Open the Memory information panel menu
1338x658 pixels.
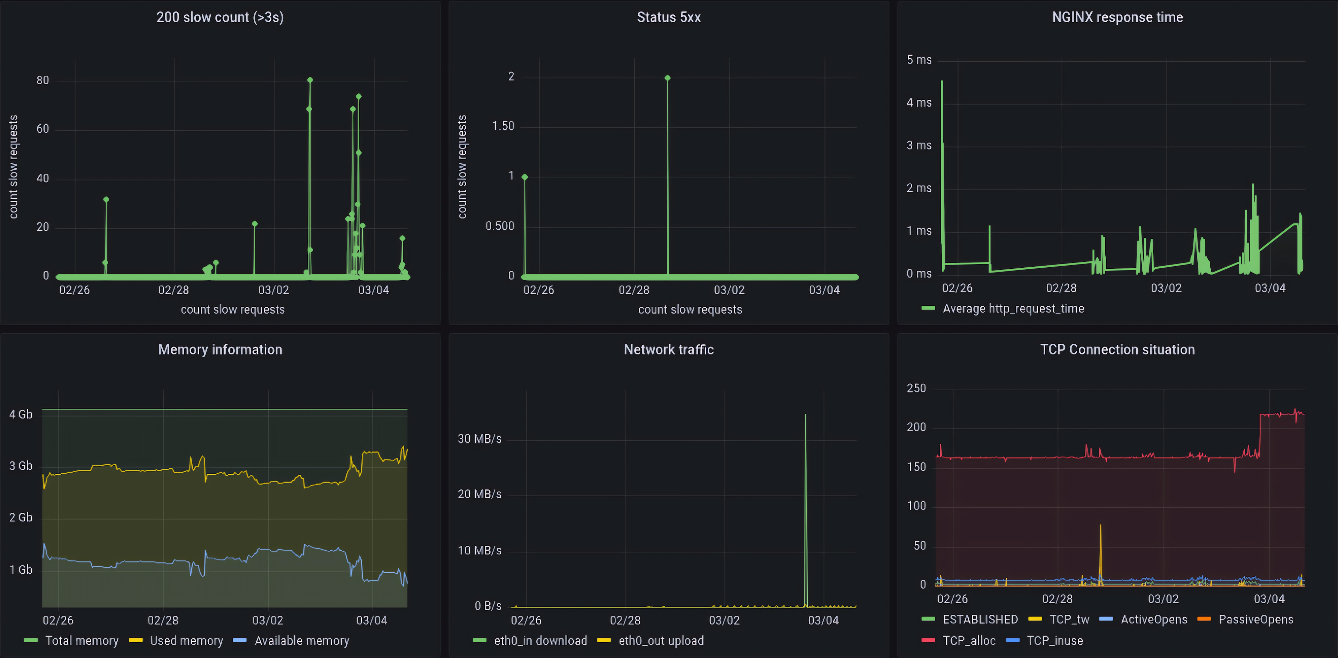pos(220,349)
